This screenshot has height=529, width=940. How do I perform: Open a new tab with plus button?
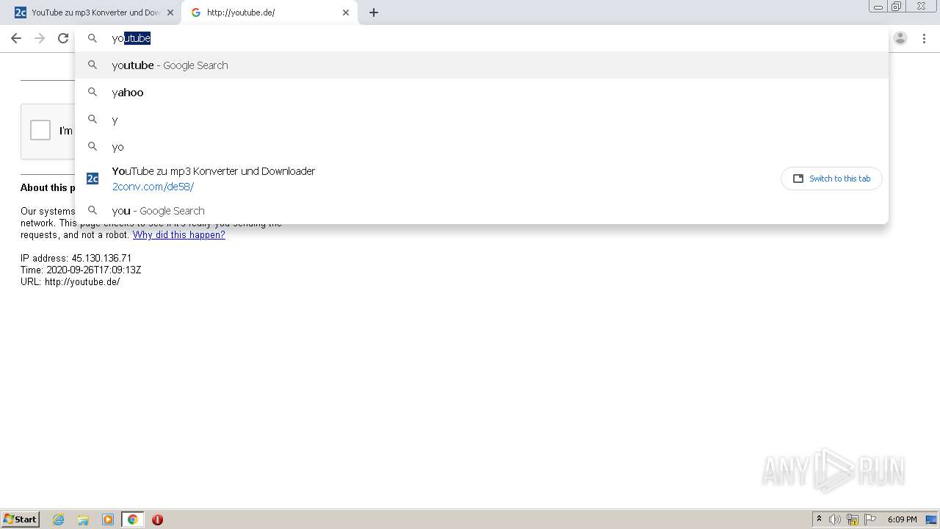point(374,12)
